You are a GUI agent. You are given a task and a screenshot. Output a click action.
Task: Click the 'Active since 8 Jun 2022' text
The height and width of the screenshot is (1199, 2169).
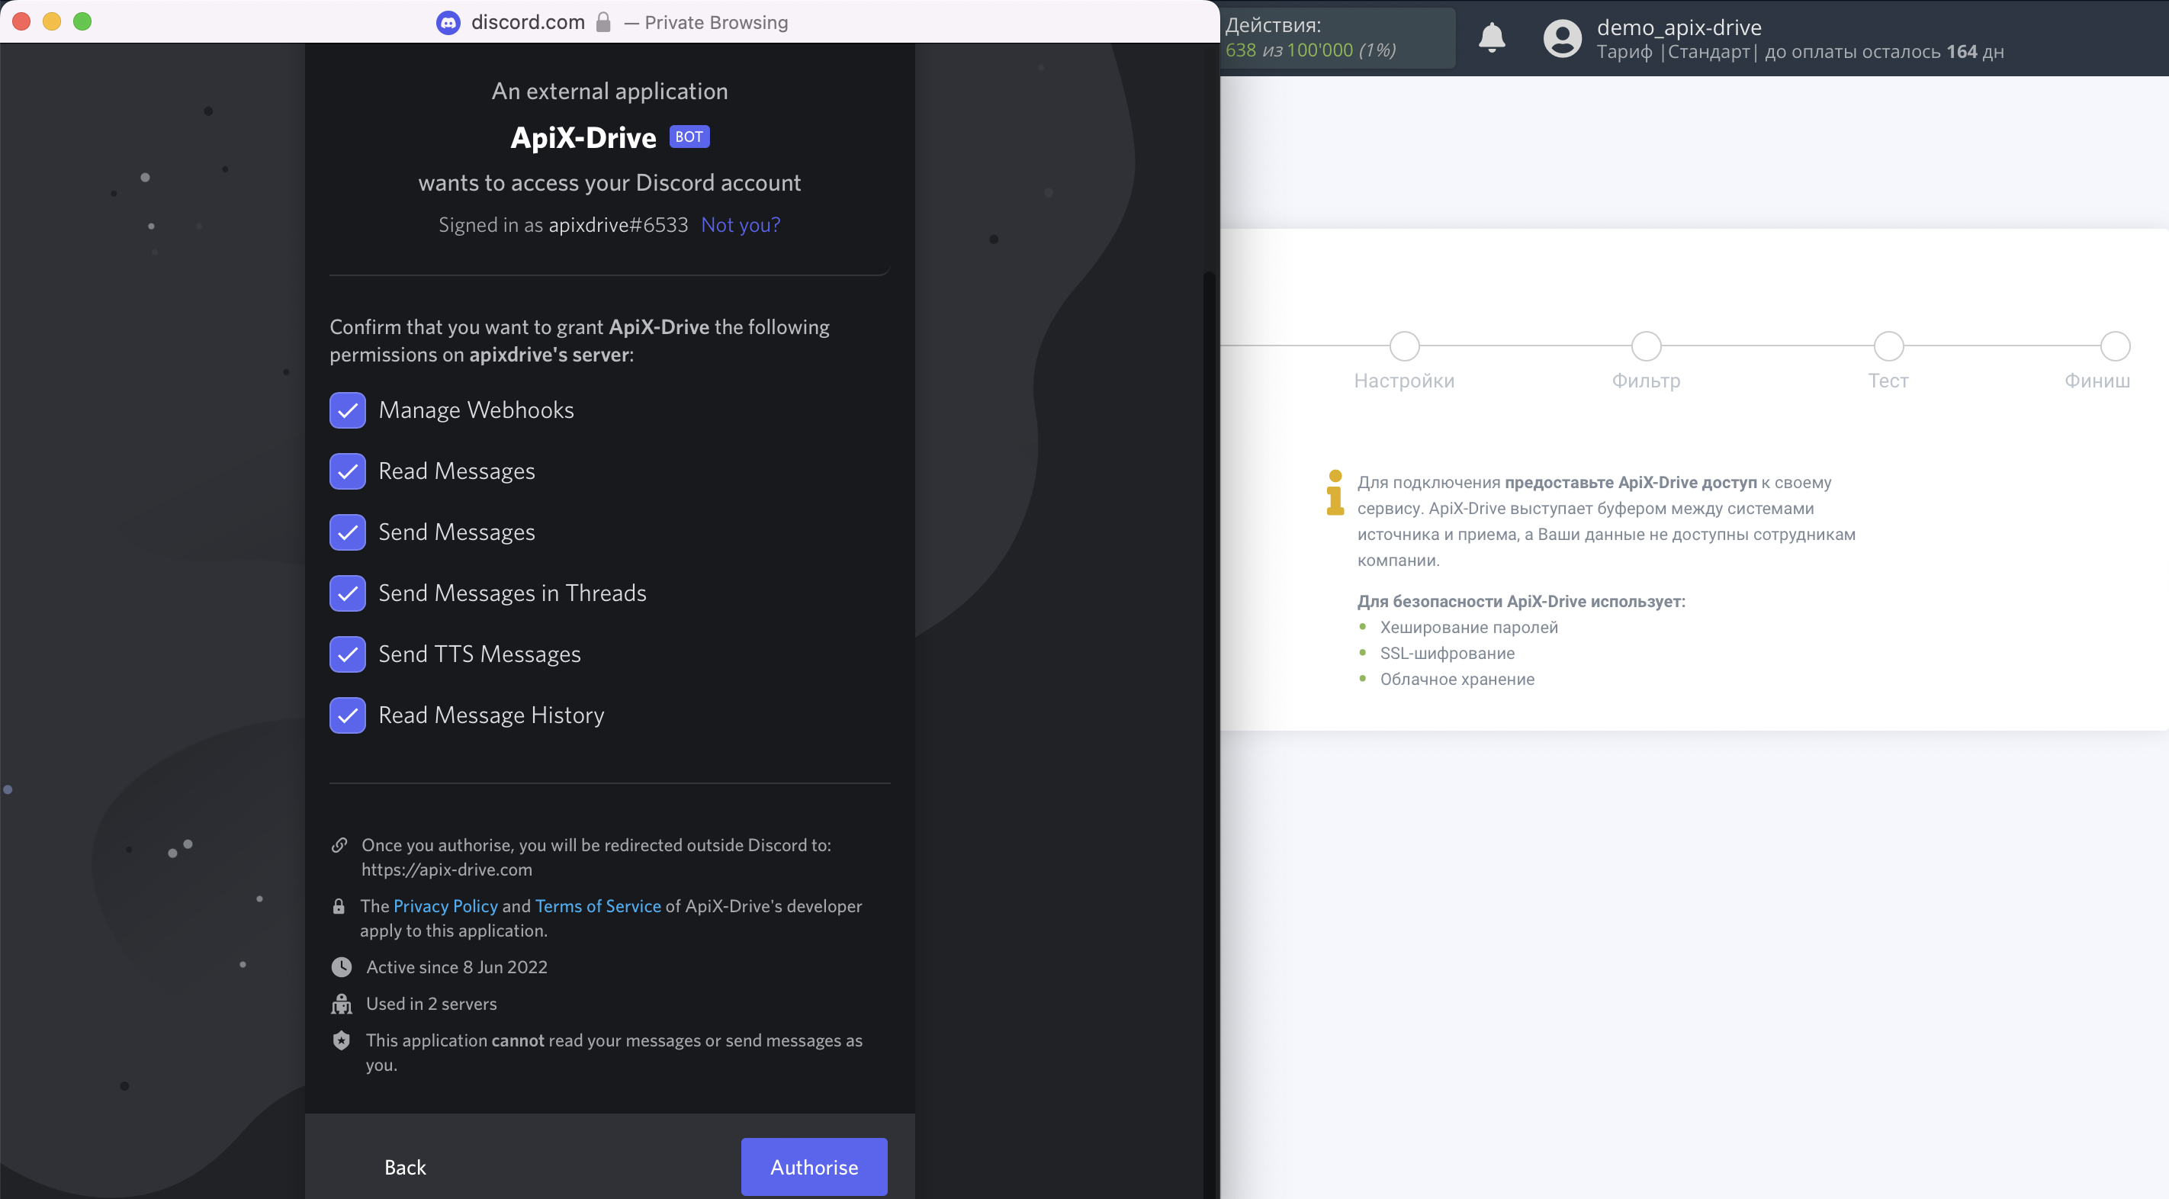[456, 966]
